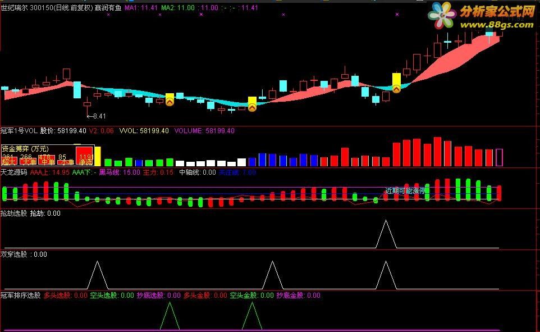Click the 多头选股: 0.00 readout
540x332 pixels.
point(66,295)
